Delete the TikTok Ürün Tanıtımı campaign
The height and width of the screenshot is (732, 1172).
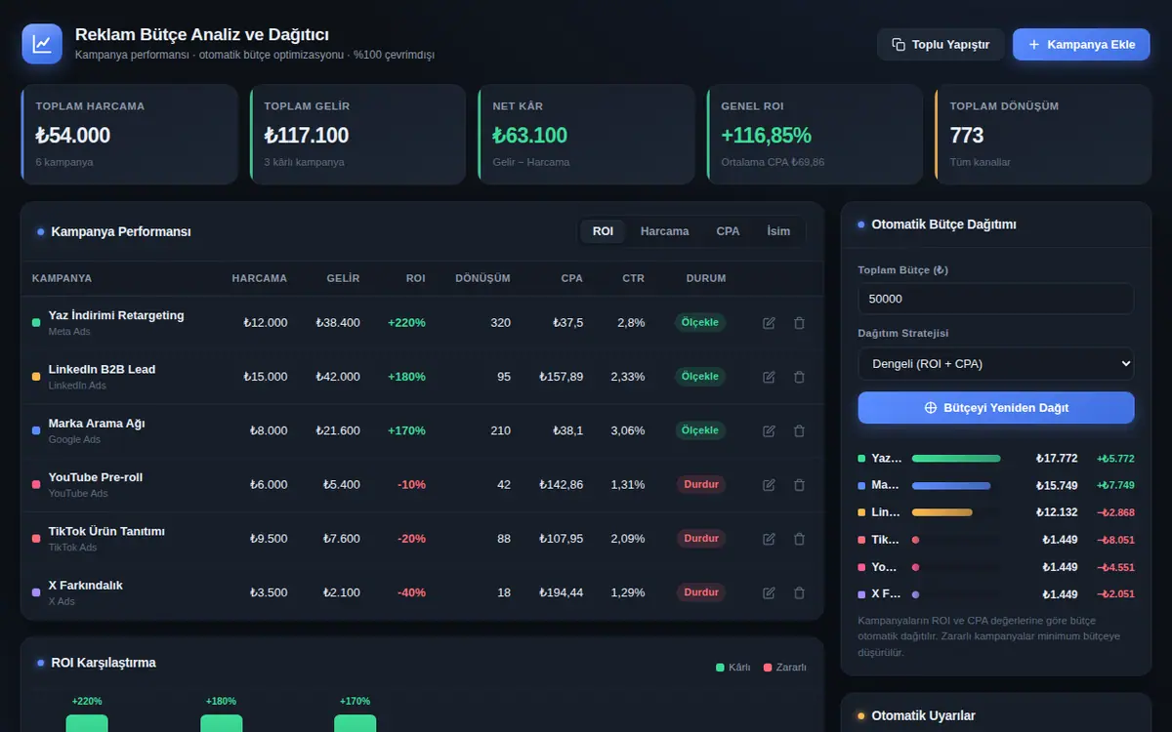pyautogui.click(x=799, y=539)
